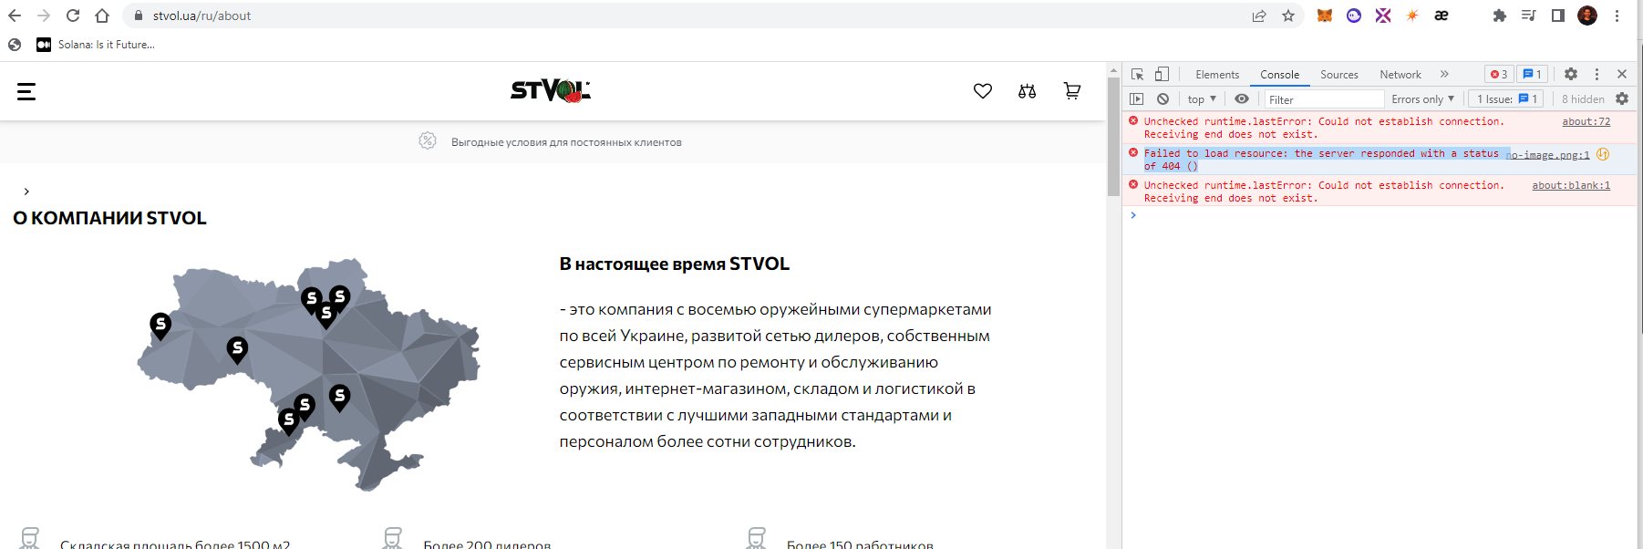The width and height of the screenshot is (1643, 549).
Task: Open the Chrome profile avatar
Action: [x=1587, y=16]
